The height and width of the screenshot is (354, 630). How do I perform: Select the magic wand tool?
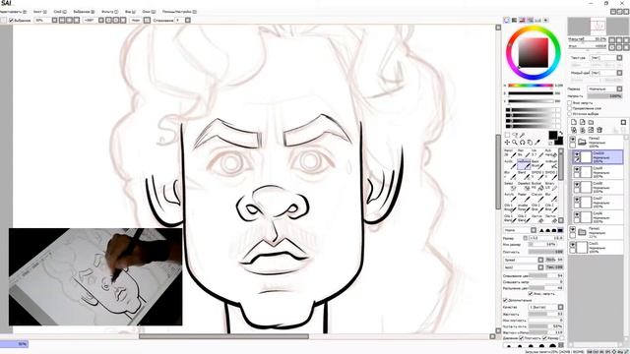pos(523,136)
